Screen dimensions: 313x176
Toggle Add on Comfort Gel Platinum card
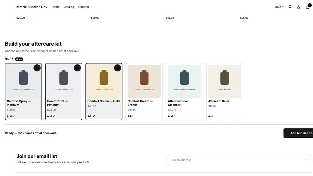51,116
